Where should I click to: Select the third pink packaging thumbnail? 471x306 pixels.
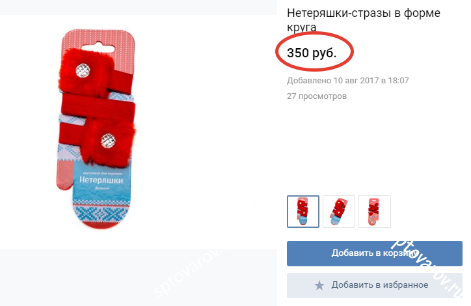coord(375,212)
